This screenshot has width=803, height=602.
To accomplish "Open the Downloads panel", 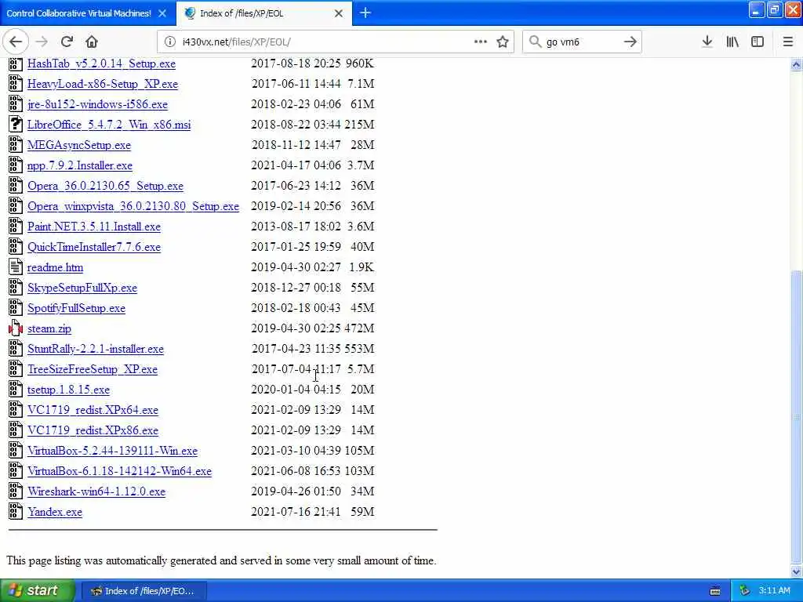I will pos(707,42).
